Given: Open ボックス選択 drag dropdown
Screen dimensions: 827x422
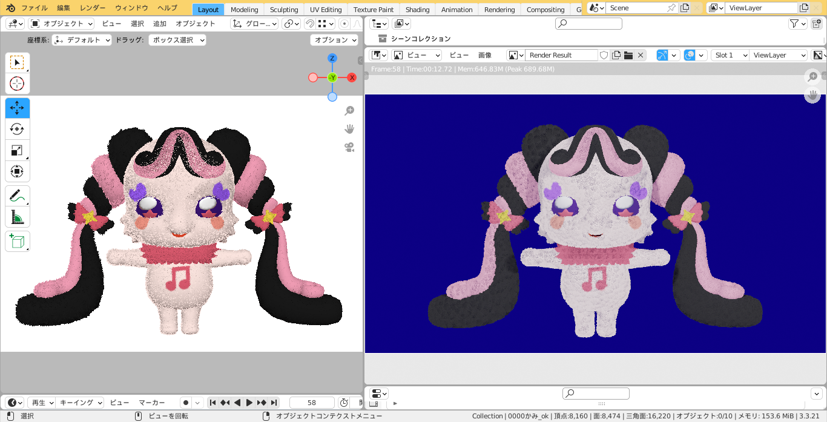Looking at the screenshot, I should tap(177, 40).
